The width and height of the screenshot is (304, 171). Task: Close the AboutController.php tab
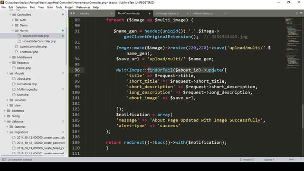pyautogui.click(x=150, y=13)
